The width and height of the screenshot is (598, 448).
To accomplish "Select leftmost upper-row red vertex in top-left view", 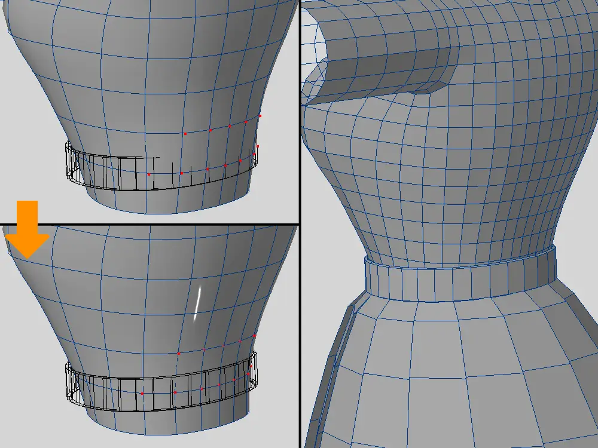I will 185,134.
